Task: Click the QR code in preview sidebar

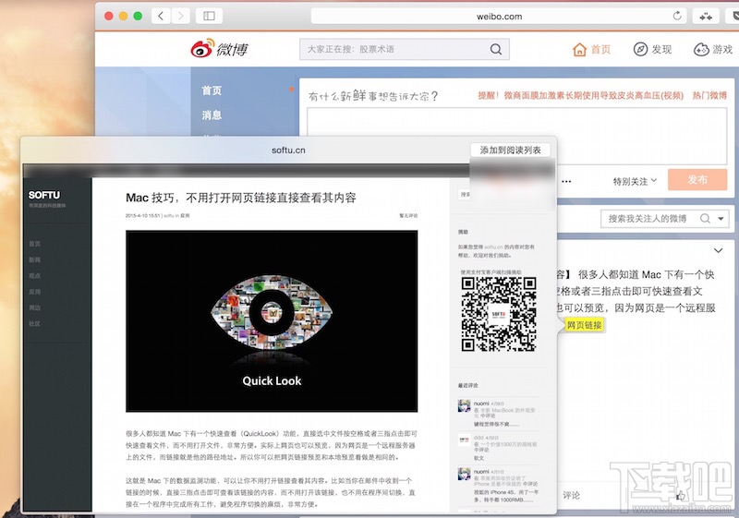Action: [x=499, y=314]
